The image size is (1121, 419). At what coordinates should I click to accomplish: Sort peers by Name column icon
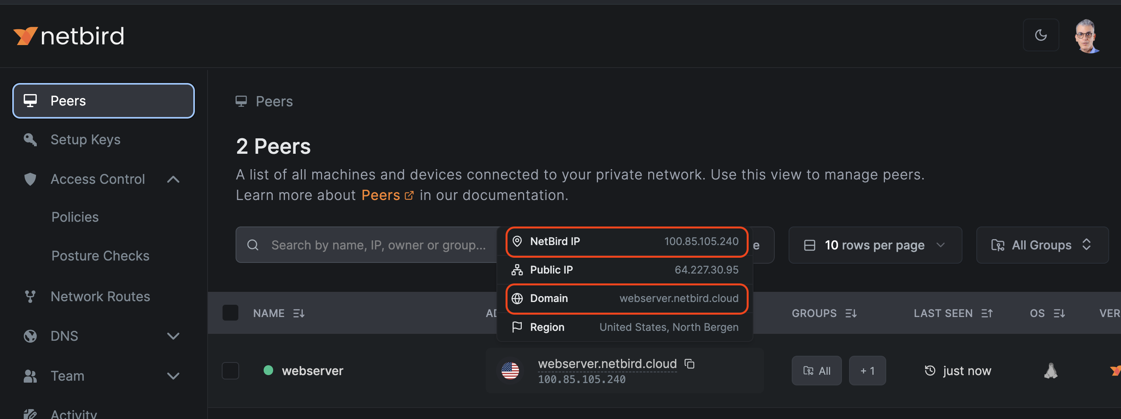click(298, 313)
